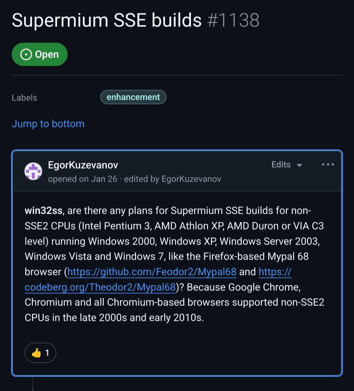Image resolution: width=354 pixels, height=391 pixels.
Task: Open EgorKuzevanov's avatar image
Action: coord(33,171)
